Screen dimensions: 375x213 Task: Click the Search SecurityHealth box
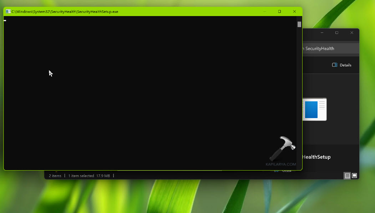(x=328, y=49)
